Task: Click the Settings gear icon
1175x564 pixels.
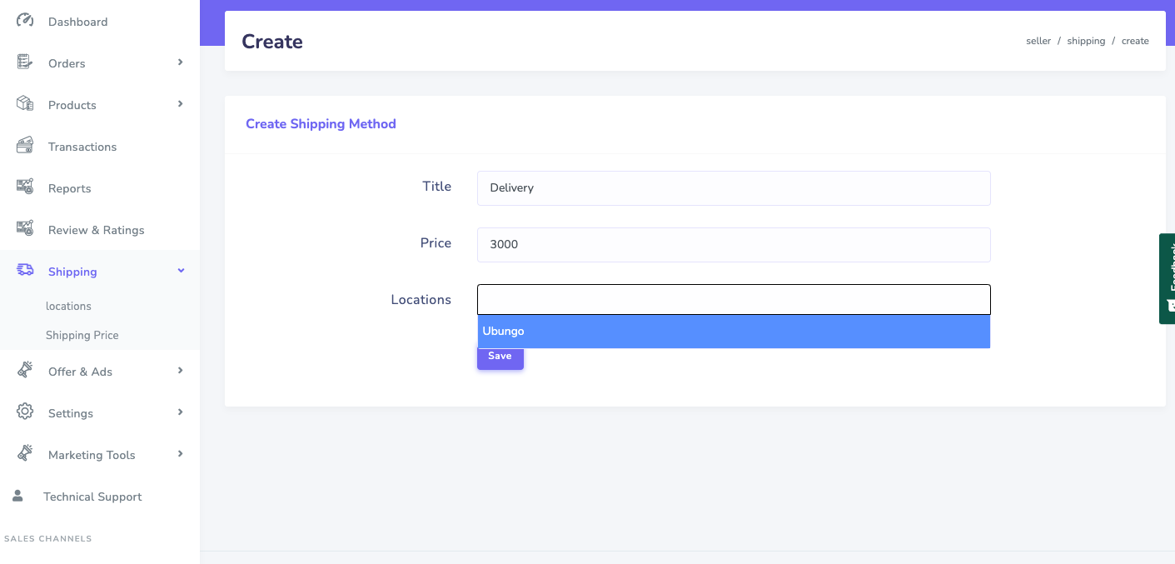Action: (25, 412)
